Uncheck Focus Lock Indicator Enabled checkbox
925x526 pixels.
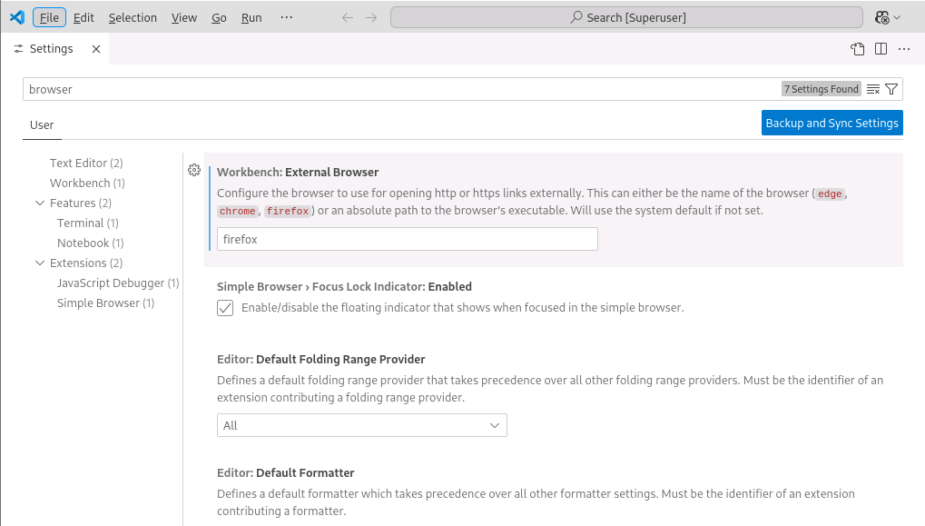point(225,308)
